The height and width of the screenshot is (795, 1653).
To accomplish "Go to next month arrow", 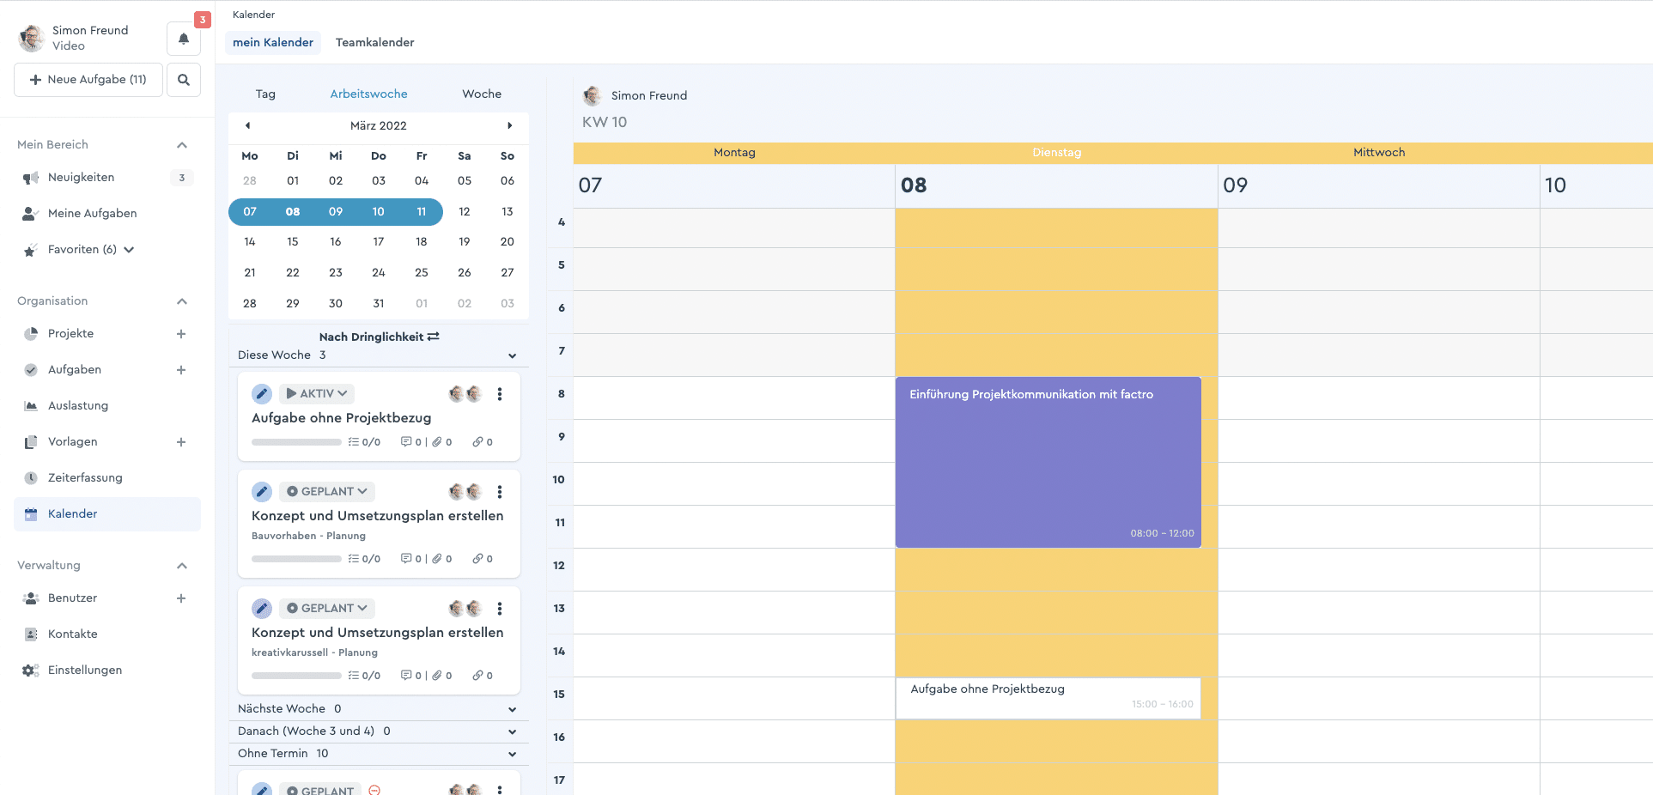I will (509, 125).
